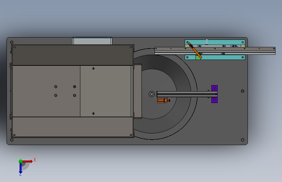282x182 pixels.
Task: Click the right-edge middle hole of the base plate
Action: [243, 91]
